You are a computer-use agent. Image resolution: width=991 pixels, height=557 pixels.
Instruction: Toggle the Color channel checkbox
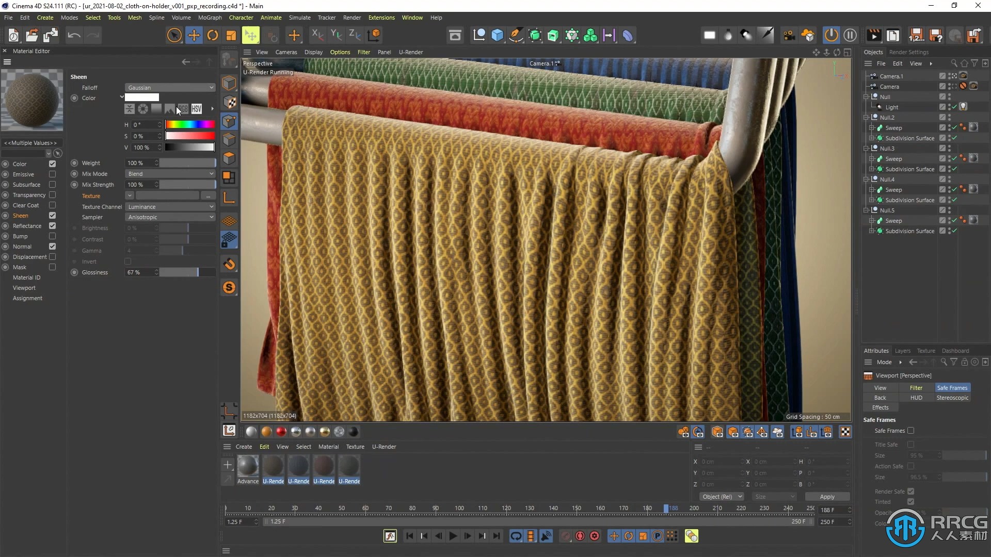52,164
